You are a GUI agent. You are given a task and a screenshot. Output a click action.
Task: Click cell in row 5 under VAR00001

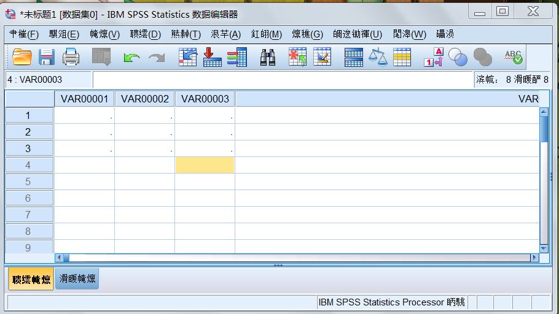pos(84,182)
